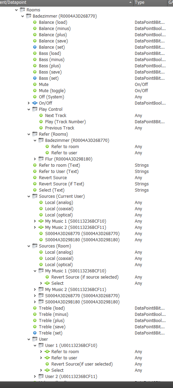Viewport: 173px width, 388px height.
Task: Click the green icon of My Music 1 under Sources (Current User)
Action: coord(41,221)
